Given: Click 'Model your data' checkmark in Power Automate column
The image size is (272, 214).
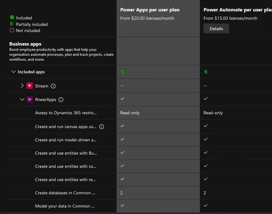Looking at the screenshot, I should click(206, 206).
